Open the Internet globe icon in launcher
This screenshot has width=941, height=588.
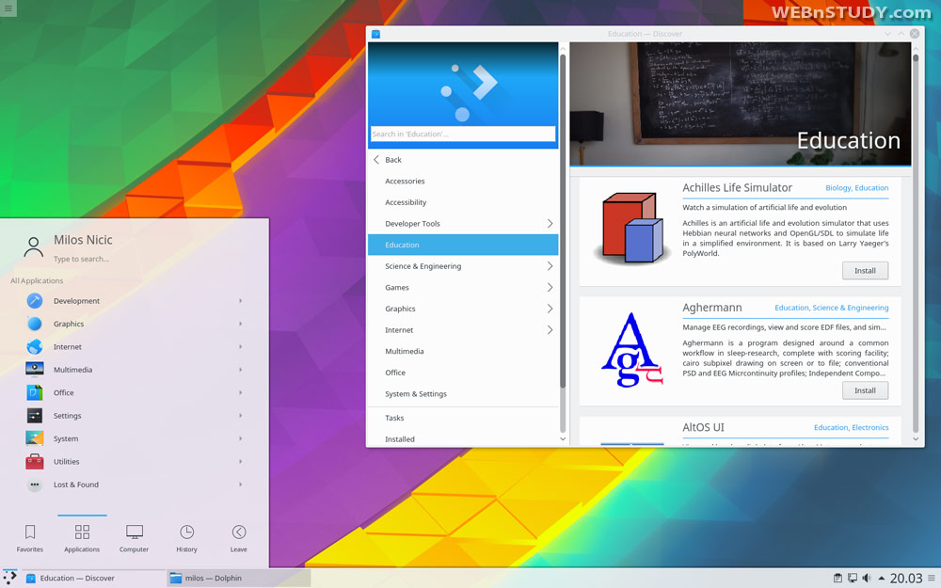point(35,347)
